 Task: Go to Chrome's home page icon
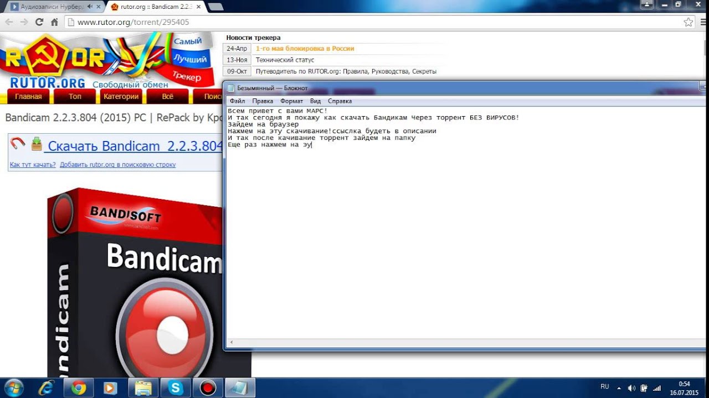[x=54, y=22]
